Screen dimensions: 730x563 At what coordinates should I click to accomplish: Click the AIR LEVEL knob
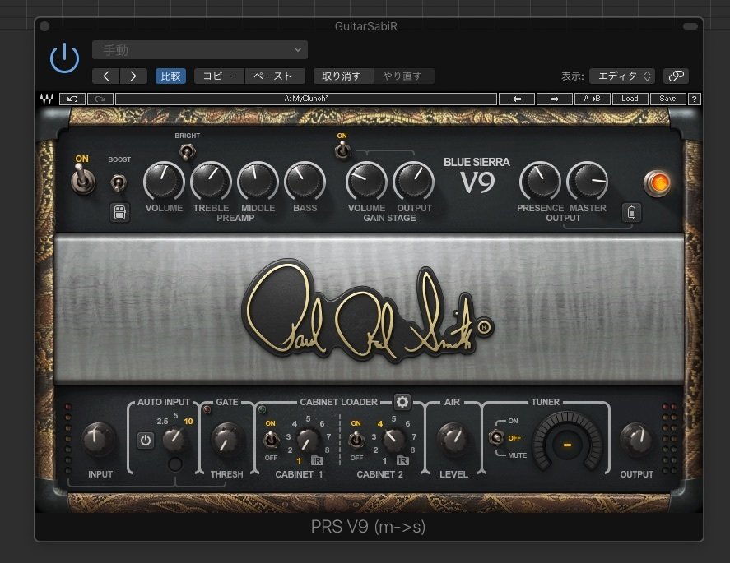(x=453, y=440)
